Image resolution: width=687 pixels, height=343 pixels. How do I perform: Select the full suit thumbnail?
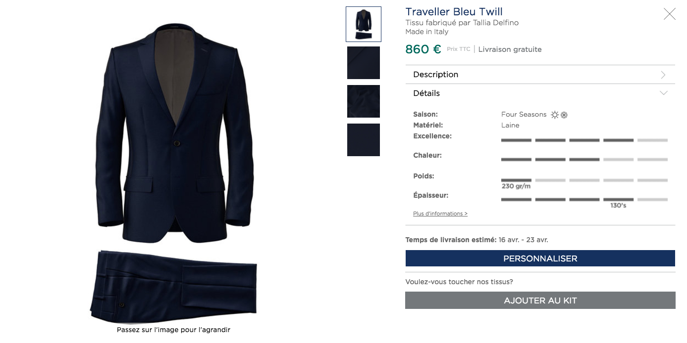(x=364, y=24)
